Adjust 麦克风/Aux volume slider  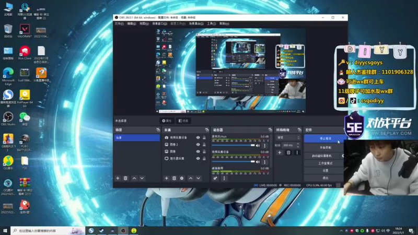[233, 146]
